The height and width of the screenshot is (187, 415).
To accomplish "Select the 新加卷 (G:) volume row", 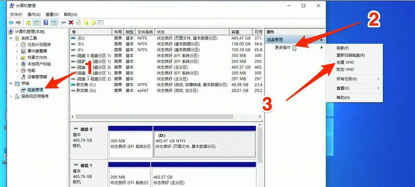I will [167, 90].
